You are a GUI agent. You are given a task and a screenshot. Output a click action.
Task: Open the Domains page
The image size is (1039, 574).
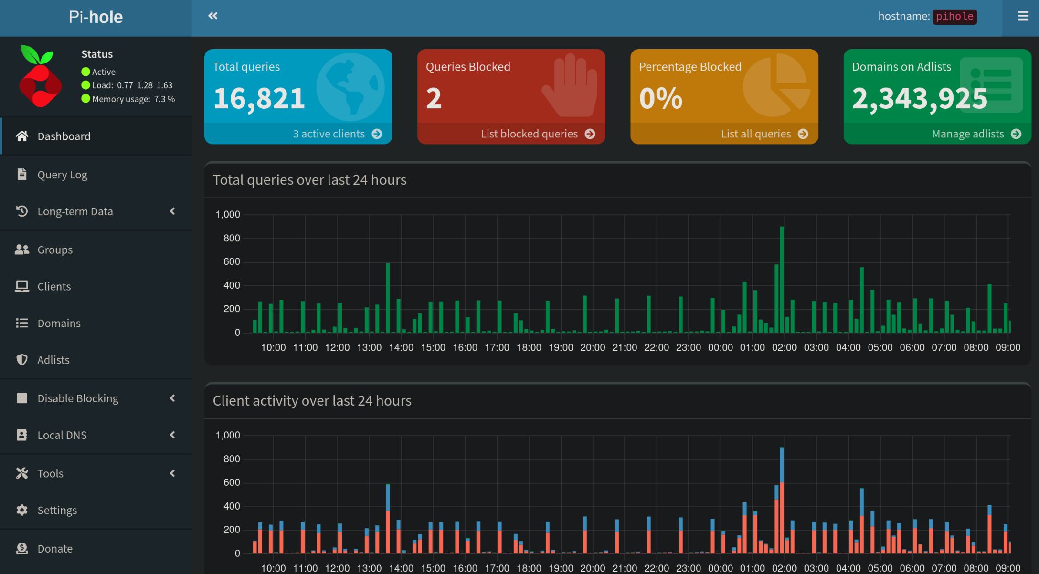(x=96, y=323)
